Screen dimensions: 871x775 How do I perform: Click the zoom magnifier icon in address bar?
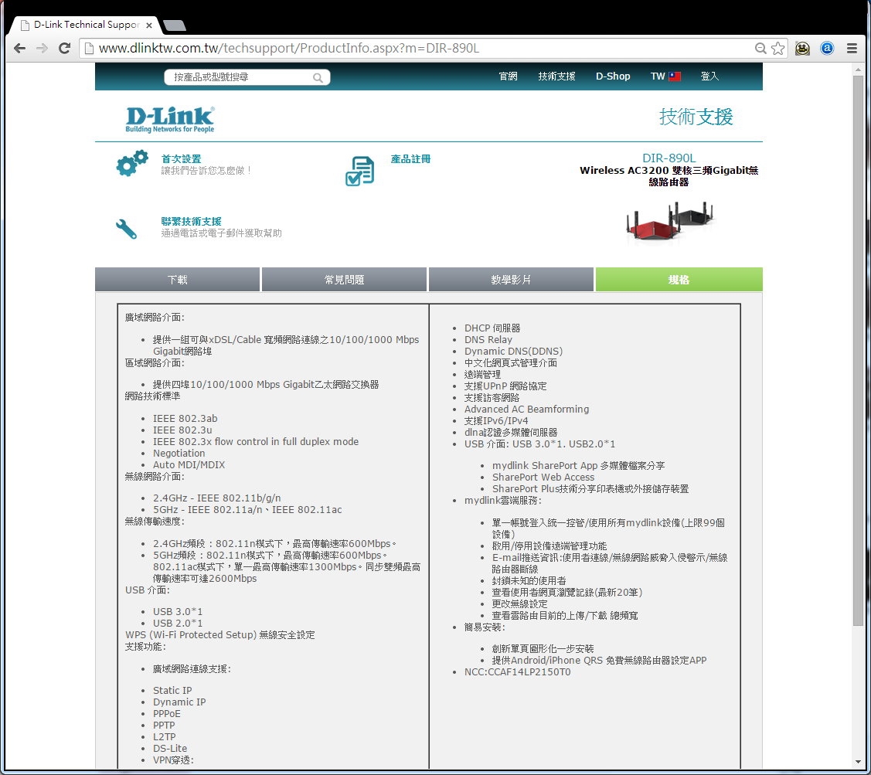point(760,49)
